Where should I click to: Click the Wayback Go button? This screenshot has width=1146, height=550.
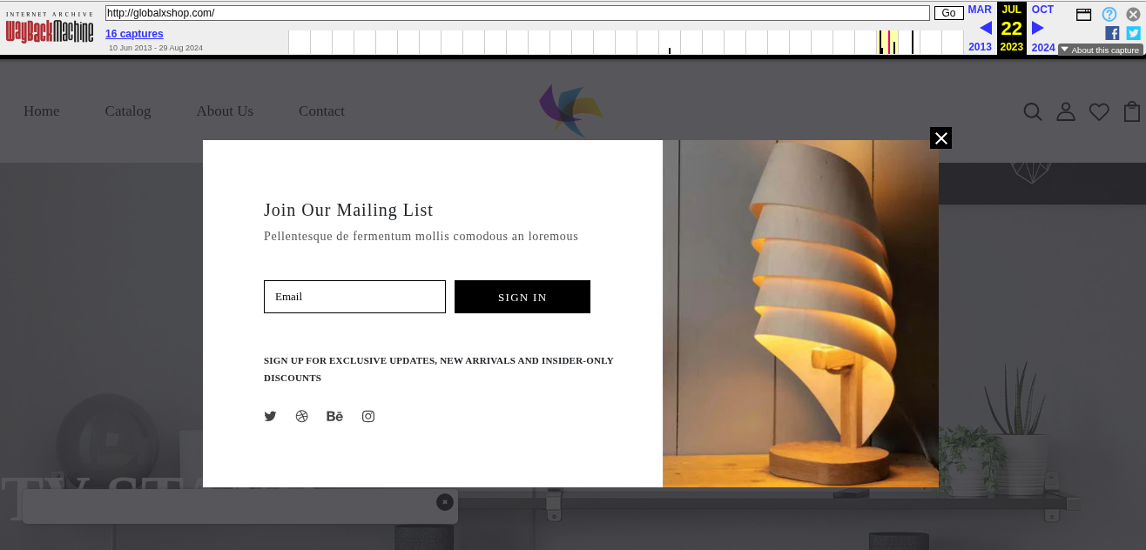948,13
